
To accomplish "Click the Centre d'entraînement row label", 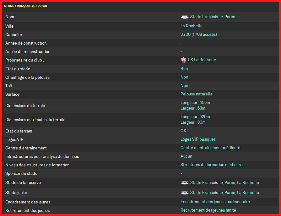I will tap(26, 148).
